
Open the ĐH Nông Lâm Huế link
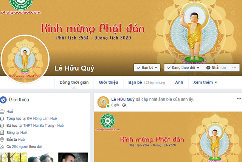tap(42, 118)
